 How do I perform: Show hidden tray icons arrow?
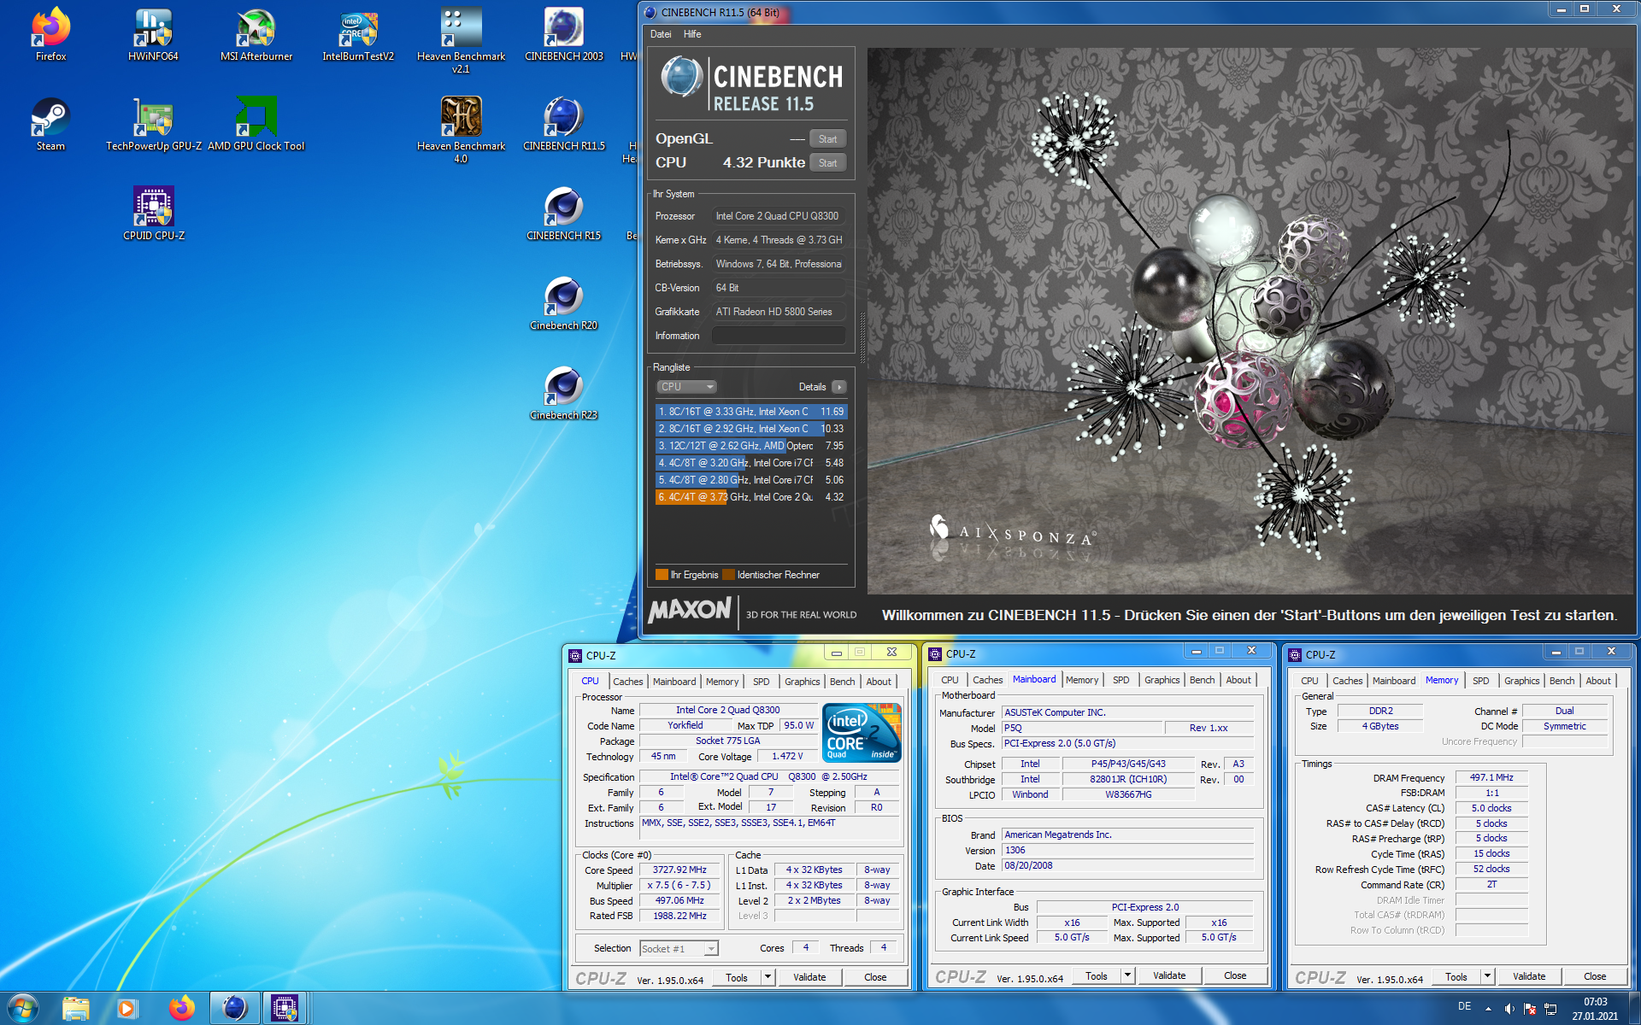tap(1488, 1009)
